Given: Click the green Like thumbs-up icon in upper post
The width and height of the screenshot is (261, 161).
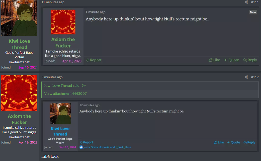Looking at the screenshot, I should pyautogui.click(x=210, y=60).
